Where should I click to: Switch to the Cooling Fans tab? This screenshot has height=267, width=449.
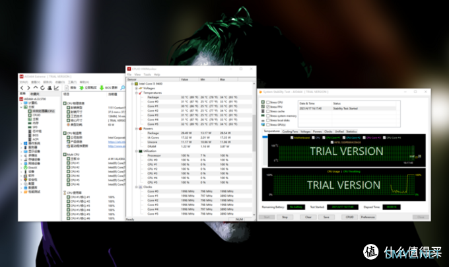coord(290,132)
